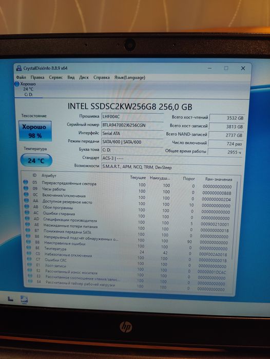Click the host writes value 3813 GB

[226, 126]
